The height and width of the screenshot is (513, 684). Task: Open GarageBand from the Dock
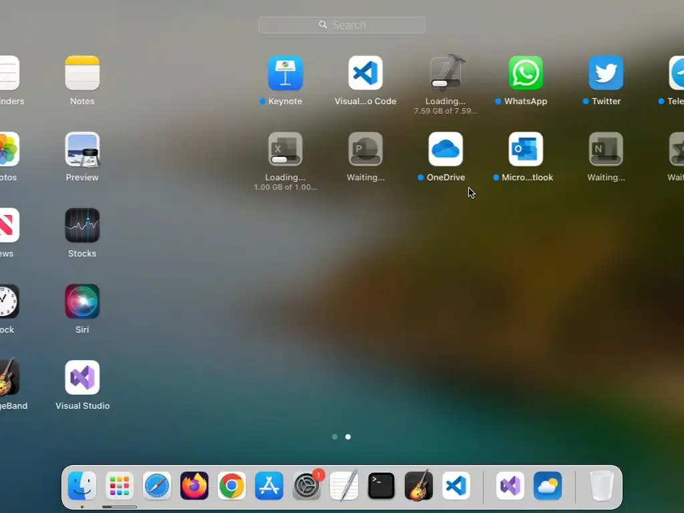419,486
